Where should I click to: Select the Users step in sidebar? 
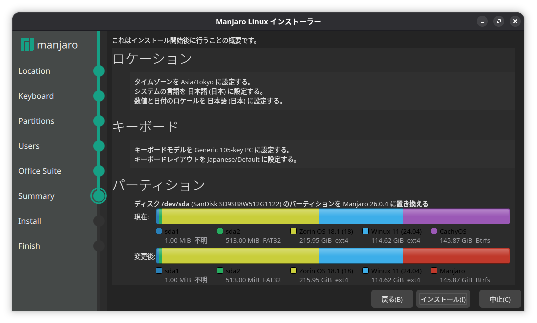pos(29,146)
